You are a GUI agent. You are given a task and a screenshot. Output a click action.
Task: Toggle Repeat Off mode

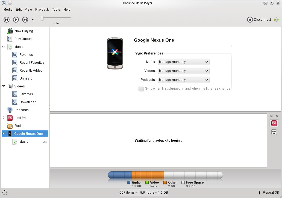coord(268,193)
